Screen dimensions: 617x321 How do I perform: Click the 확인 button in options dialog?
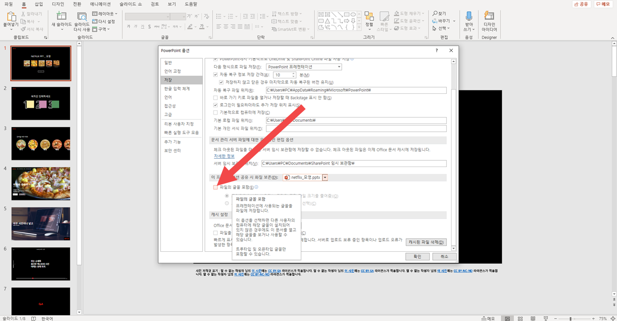(x=417, y=257)
